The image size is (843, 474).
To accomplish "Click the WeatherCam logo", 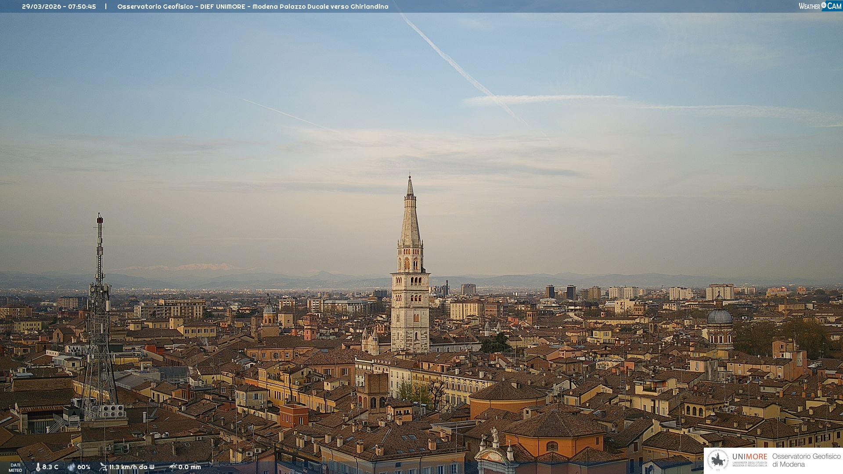I will click(x=820, y=6).
